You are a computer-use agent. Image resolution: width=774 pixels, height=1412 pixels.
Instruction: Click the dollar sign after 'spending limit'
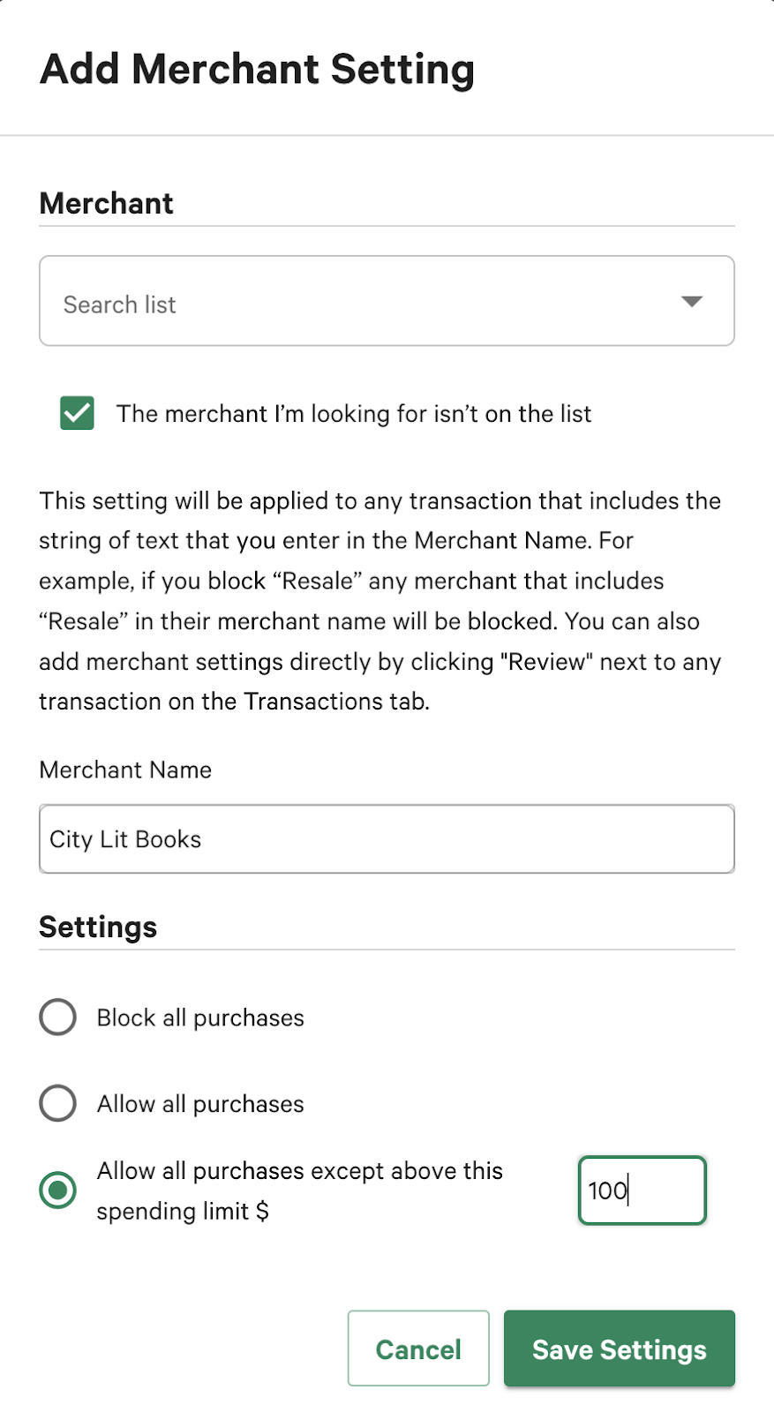[x=262, y=1212]
